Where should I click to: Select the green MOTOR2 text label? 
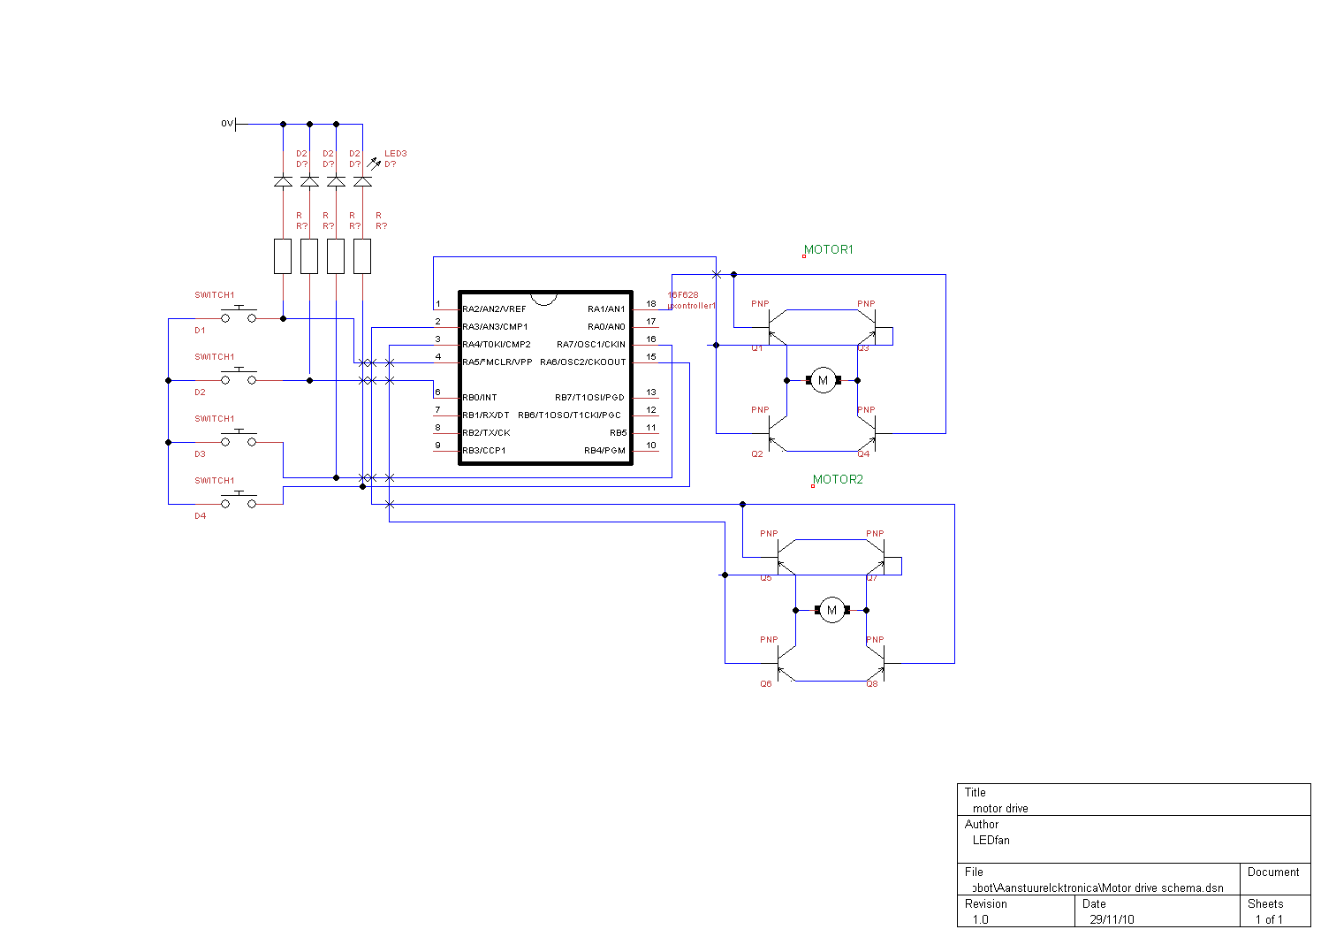coord(838,480)
